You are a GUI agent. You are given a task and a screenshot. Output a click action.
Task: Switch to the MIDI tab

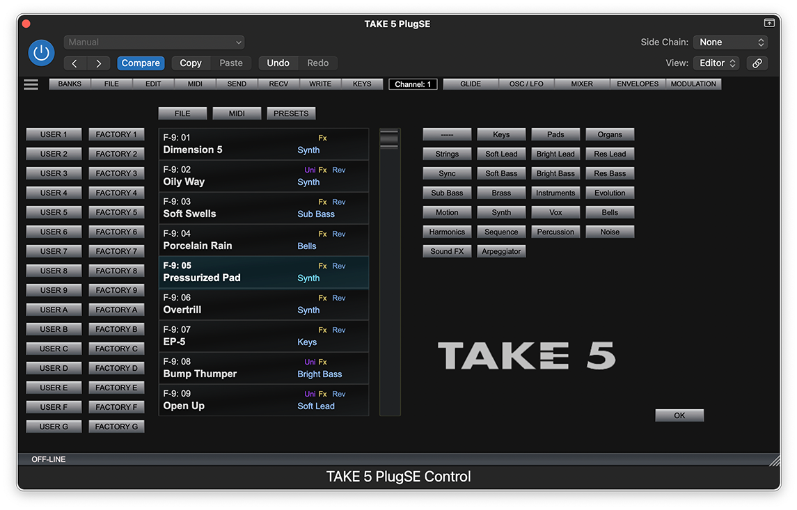(x=237, y=113)
